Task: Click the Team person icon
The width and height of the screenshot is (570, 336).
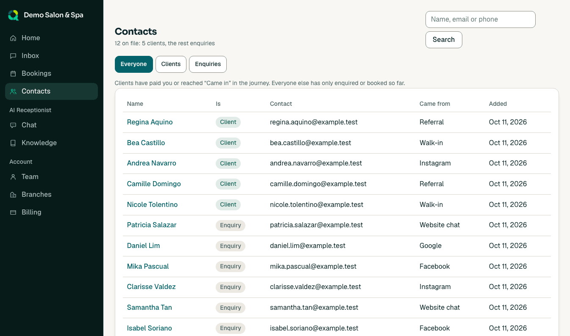Action: coord(13,177)
